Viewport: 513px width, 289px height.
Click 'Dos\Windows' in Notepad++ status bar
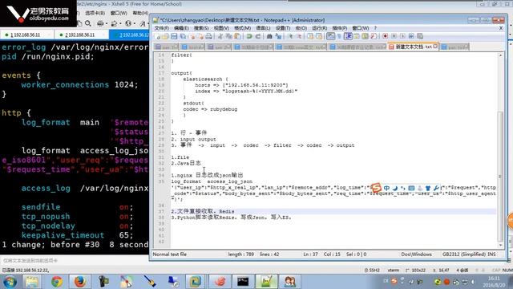pyautogui.click(x=416, y=254)
